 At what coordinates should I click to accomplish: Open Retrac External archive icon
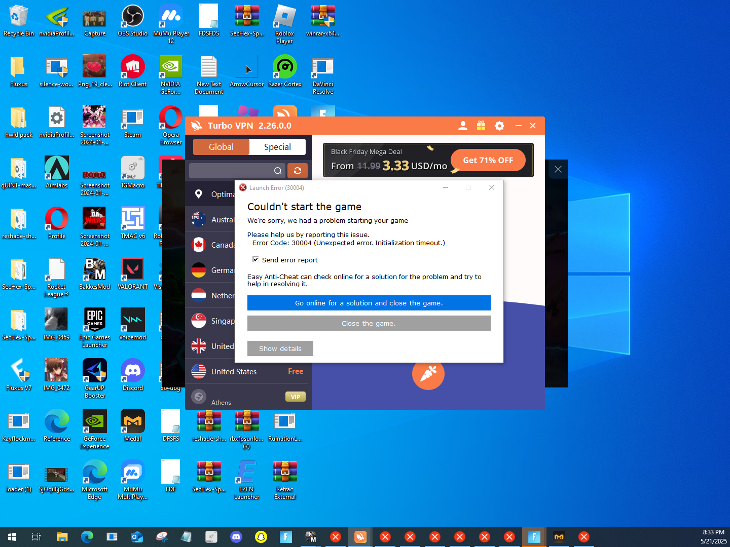tap(284, 480)
